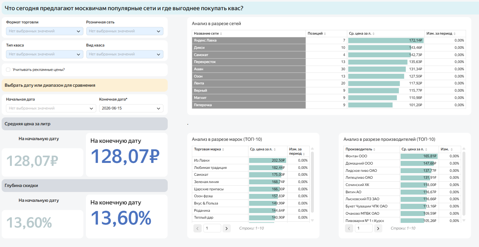Click sort icon for brands Изм. за период
The image size is (479, 247).
pos(304,154)
